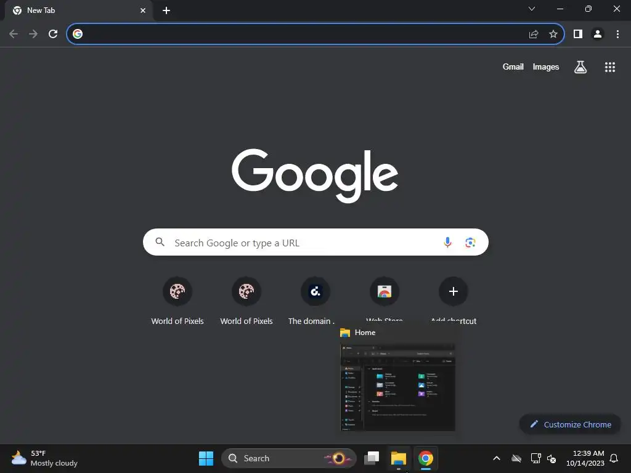Reload the current page
The width and height of the screenshot is (631, 473).
pyautogui.click(x=53, y=34)
